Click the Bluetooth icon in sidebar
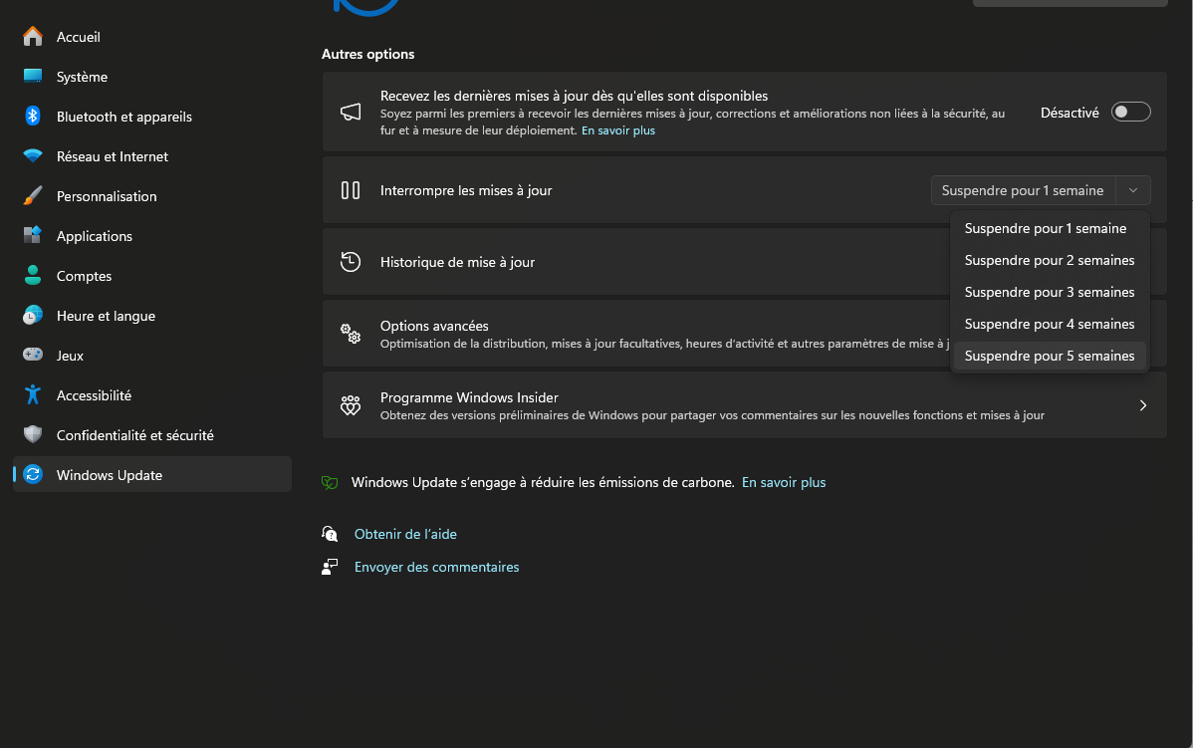This screenshot has width=1193, height=748. point(33,116)
